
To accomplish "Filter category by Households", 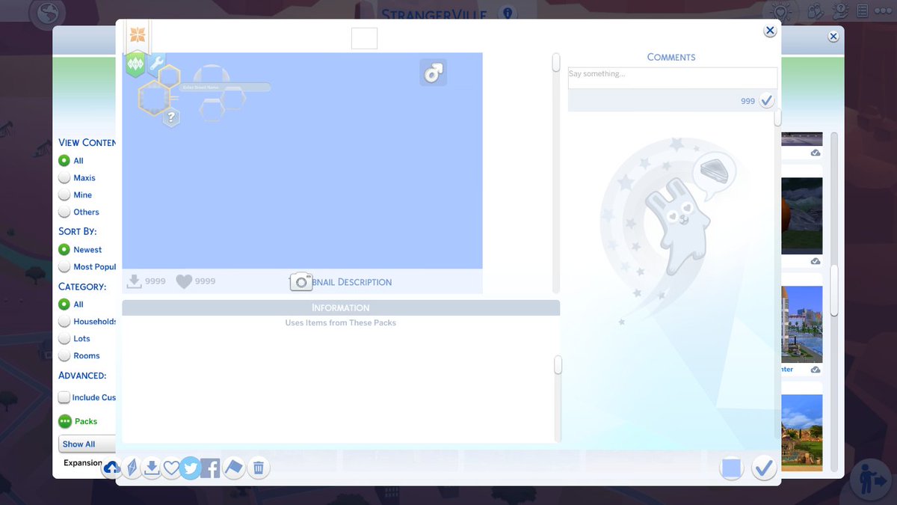I will click(x=64, y=321).
